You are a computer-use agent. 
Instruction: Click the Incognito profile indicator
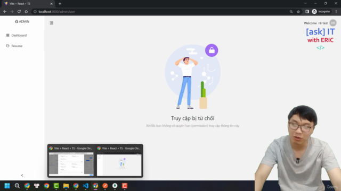pos(321,12)
